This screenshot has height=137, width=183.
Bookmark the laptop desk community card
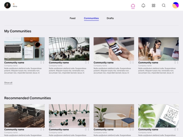tap(41, 63)
